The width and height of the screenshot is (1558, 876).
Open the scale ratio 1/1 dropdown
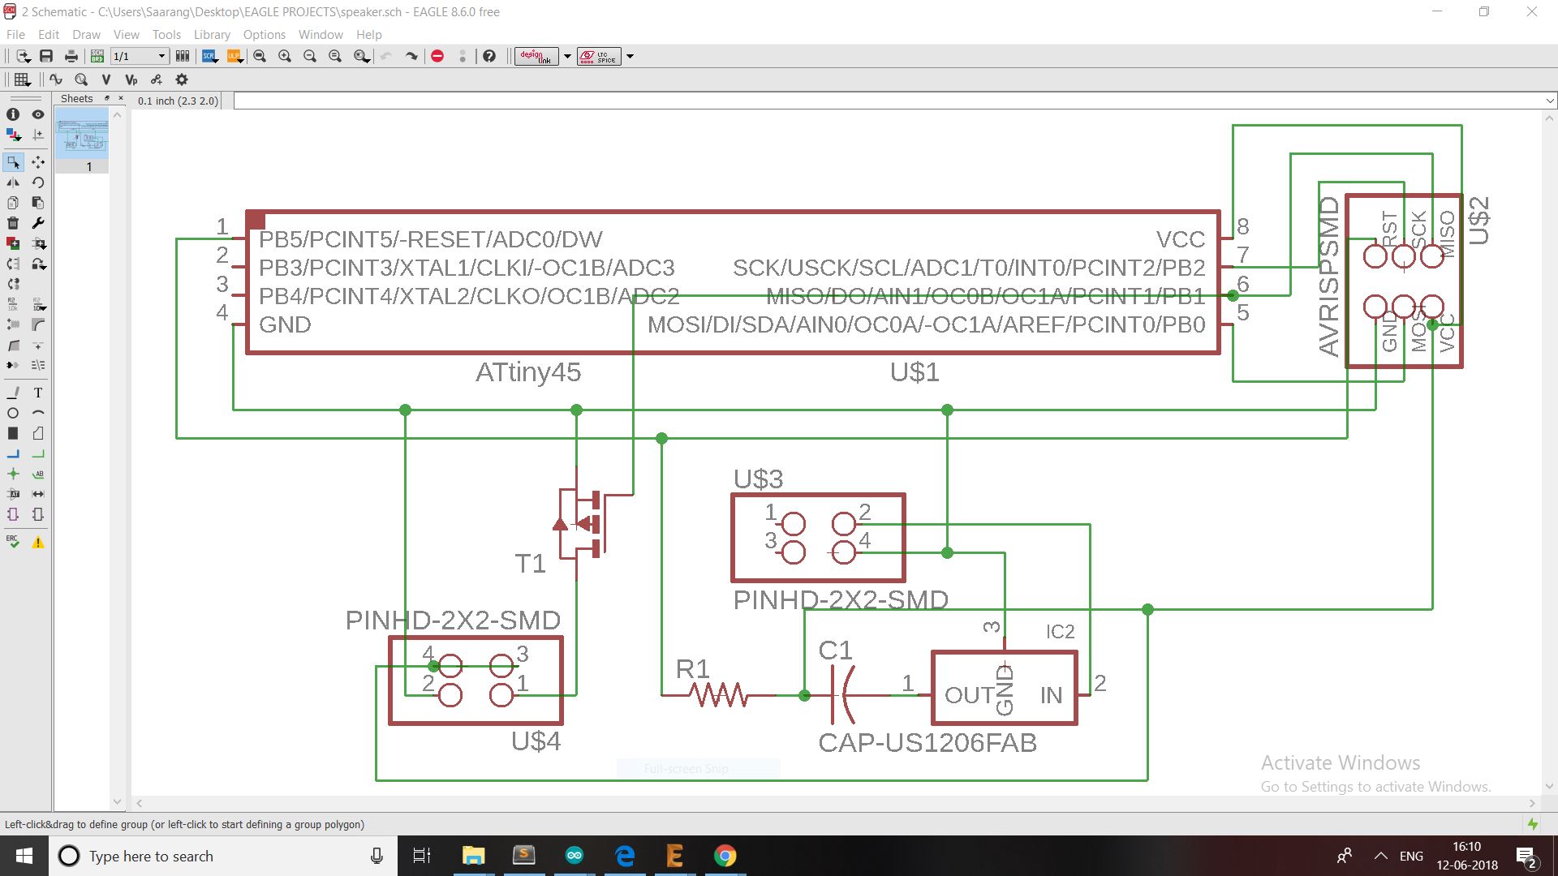point(161,57)
